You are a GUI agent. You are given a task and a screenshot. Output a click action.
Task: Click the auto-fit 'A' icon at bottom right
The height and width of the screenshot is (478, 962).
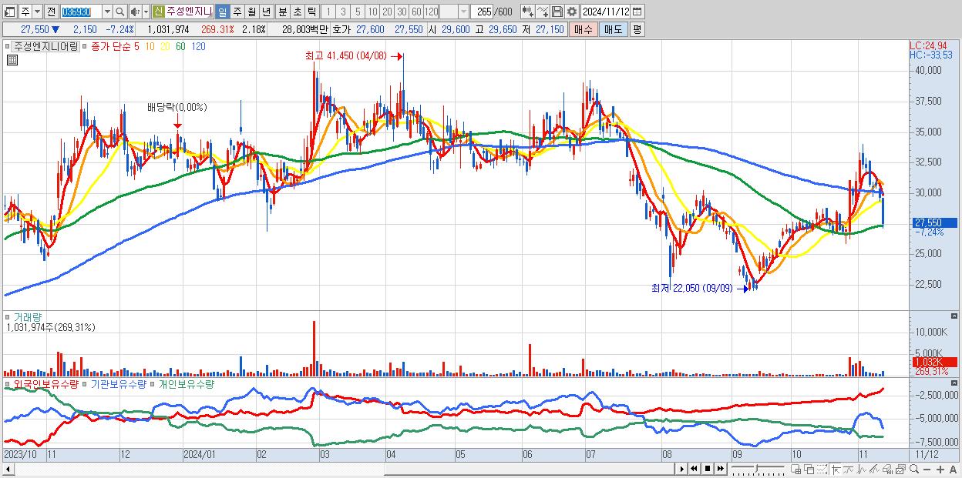click(954, 469)
